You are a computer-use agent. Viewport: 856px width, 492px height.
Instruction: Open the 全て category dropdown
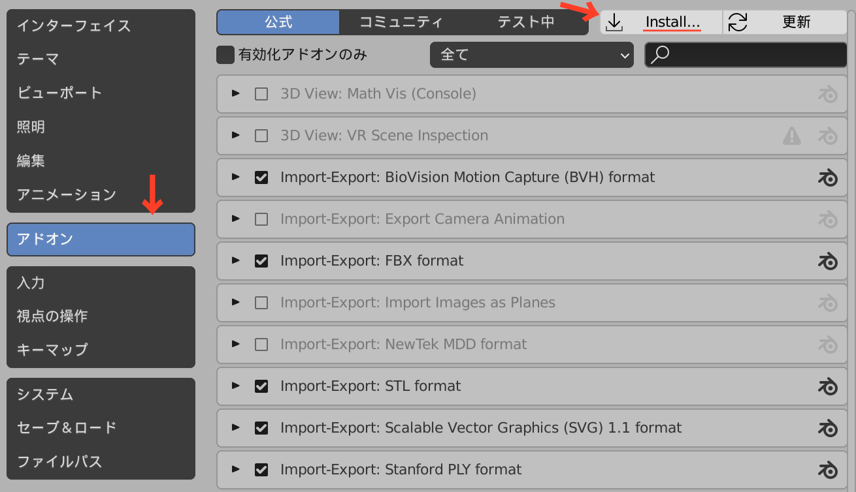click(531, 55)
